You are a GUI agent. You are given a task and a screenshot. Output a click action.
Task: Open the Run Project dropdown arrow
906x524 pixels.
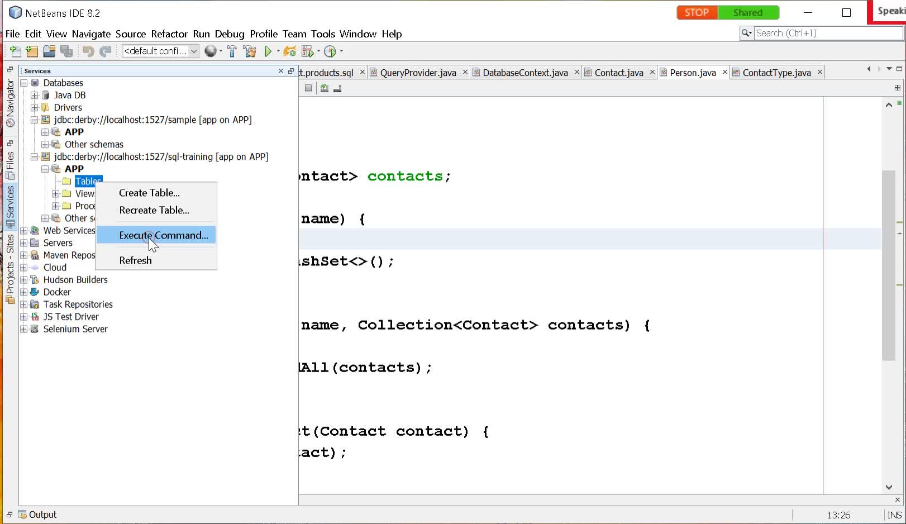click(x=278, y=51)
